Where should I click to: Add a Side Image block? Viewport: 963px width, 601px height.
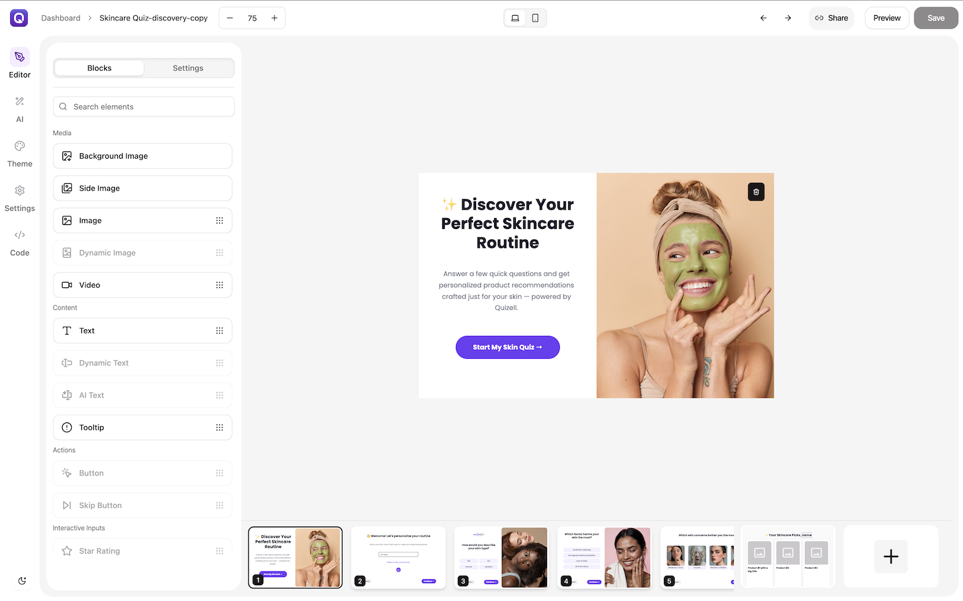point(143,188)
